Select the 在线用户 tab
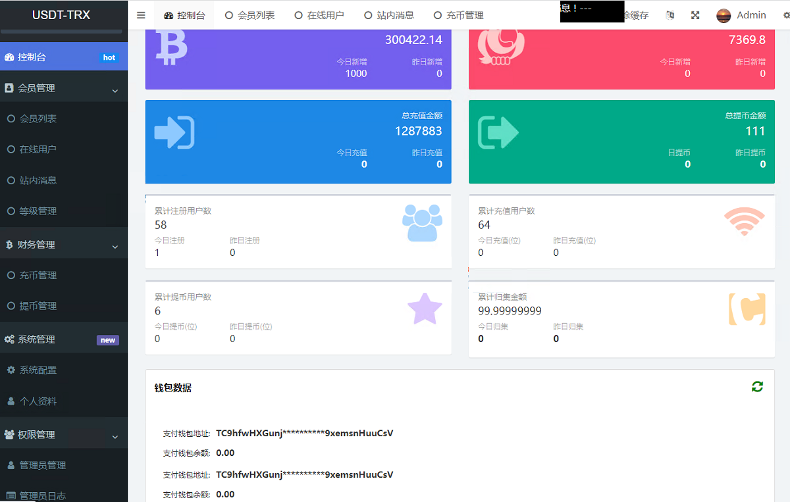 319,15
